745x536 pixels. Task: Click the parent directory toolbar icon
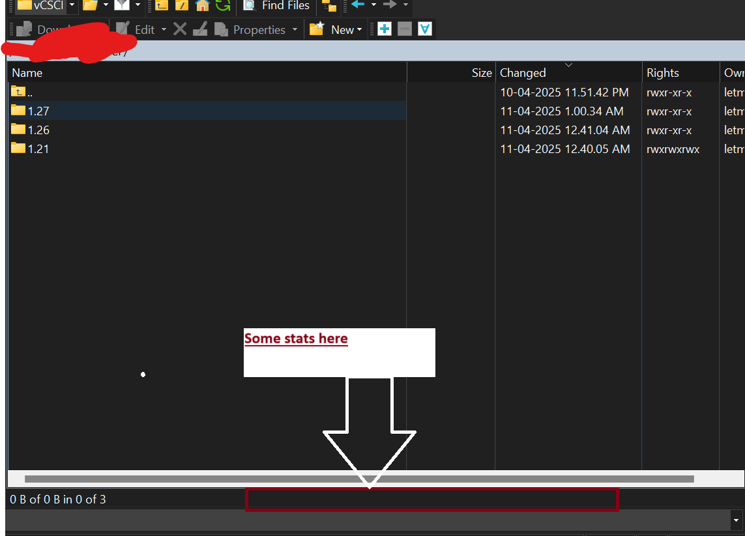point(161,6)
